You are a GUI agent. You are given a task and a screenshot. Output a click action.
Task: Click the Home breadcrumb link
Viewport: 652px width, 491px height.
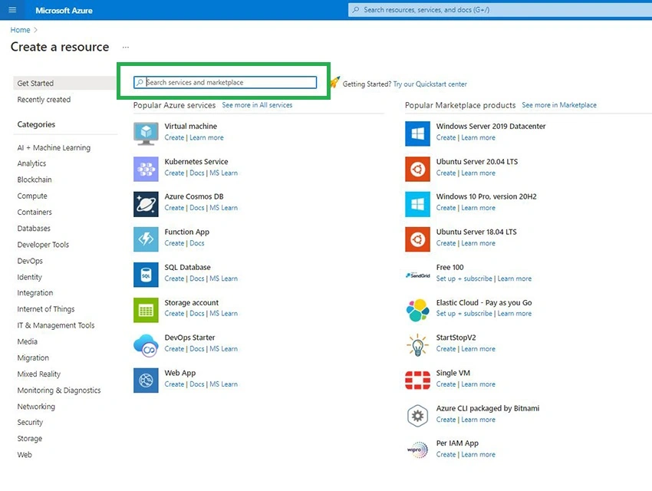click(x=20, y=30)
